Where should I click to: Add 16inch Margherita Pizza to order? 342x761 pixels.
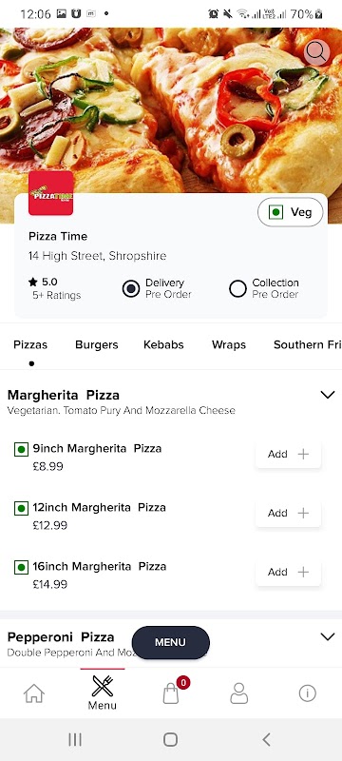[288, 573]
